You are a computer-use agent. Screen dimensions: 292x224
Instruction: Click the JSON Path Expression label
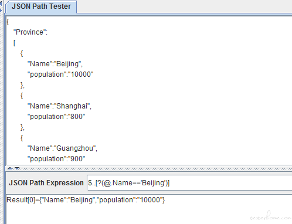coord(46,183)
